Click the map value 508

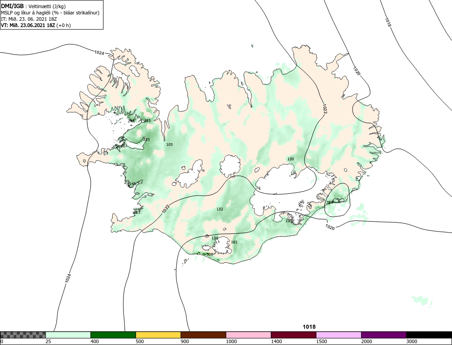210,254
